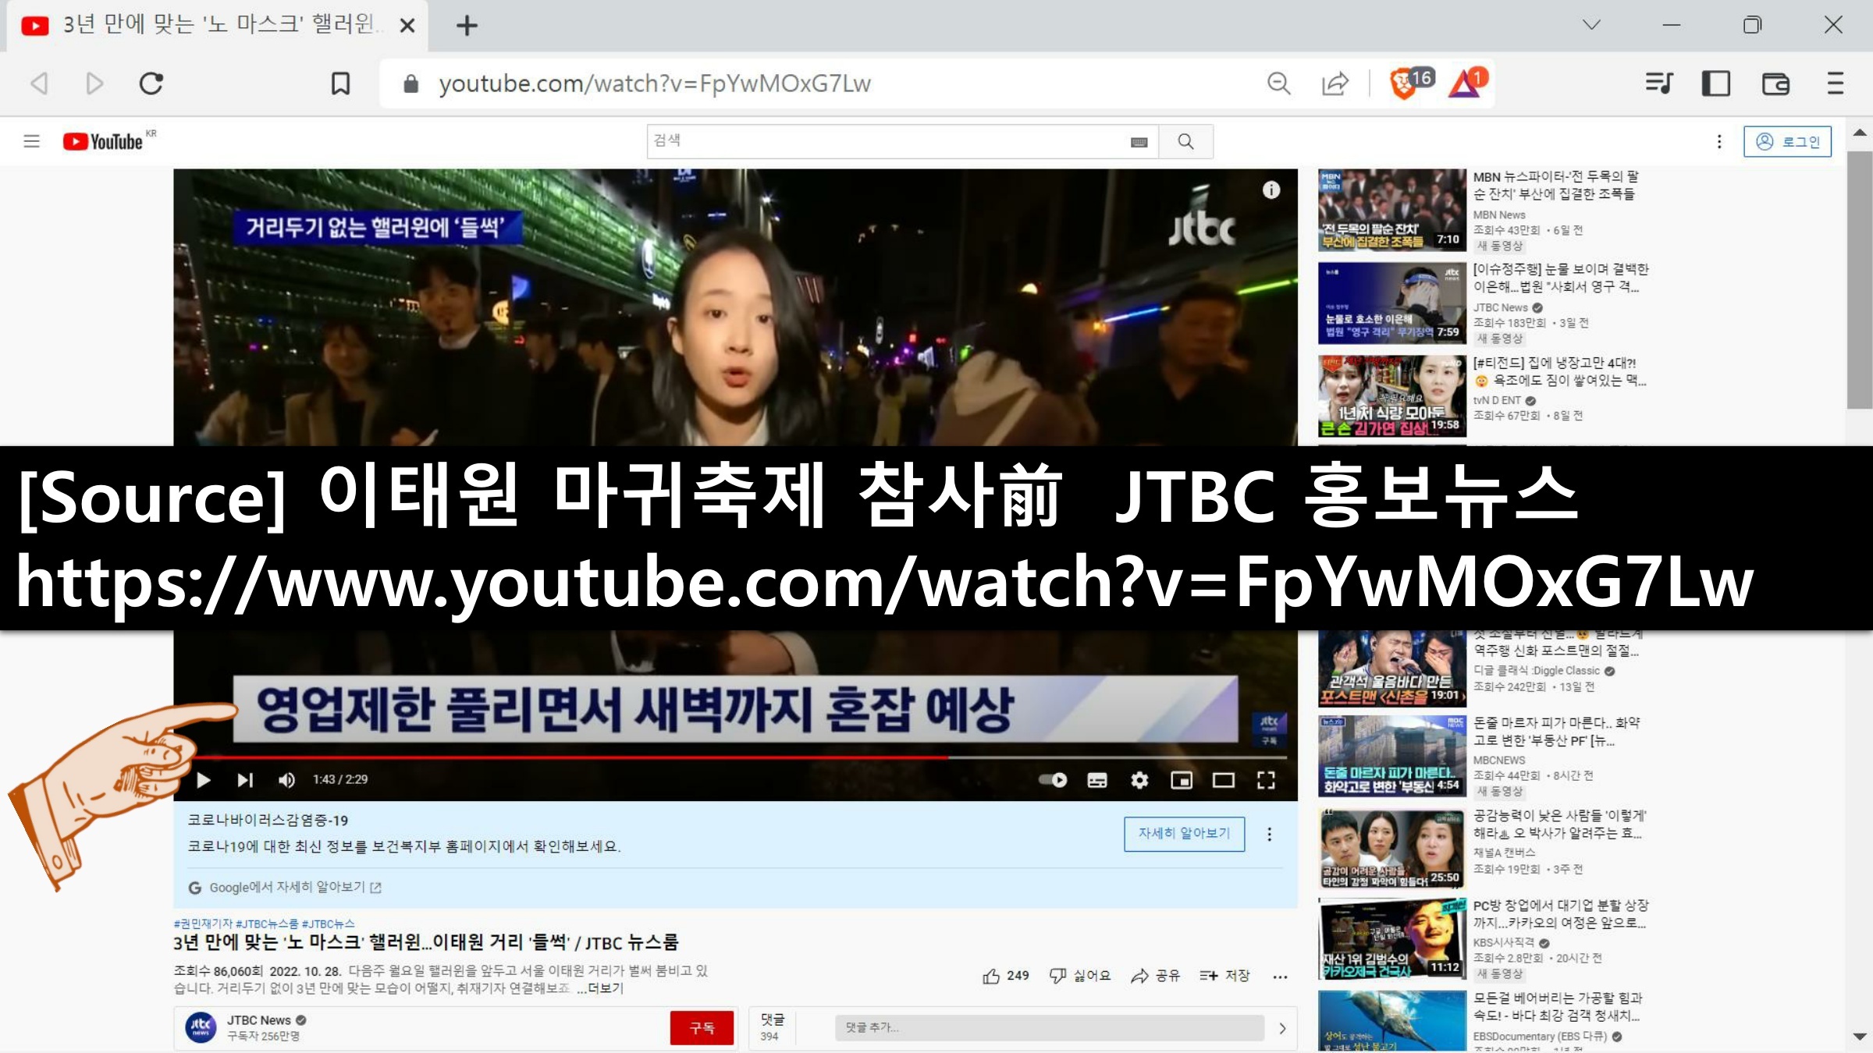Click the Brave Shields lion icon
The image size is (1873, 1053).
pyautogui.click(x=1403, y=83)
